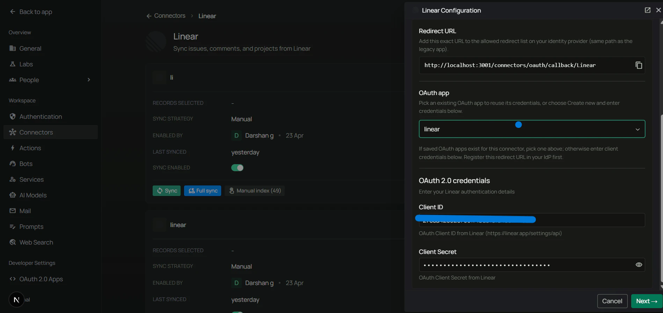663x313 pixels.
Task: Toggle Sync Enabled switch for li
Action: click(x=237, y=168)
